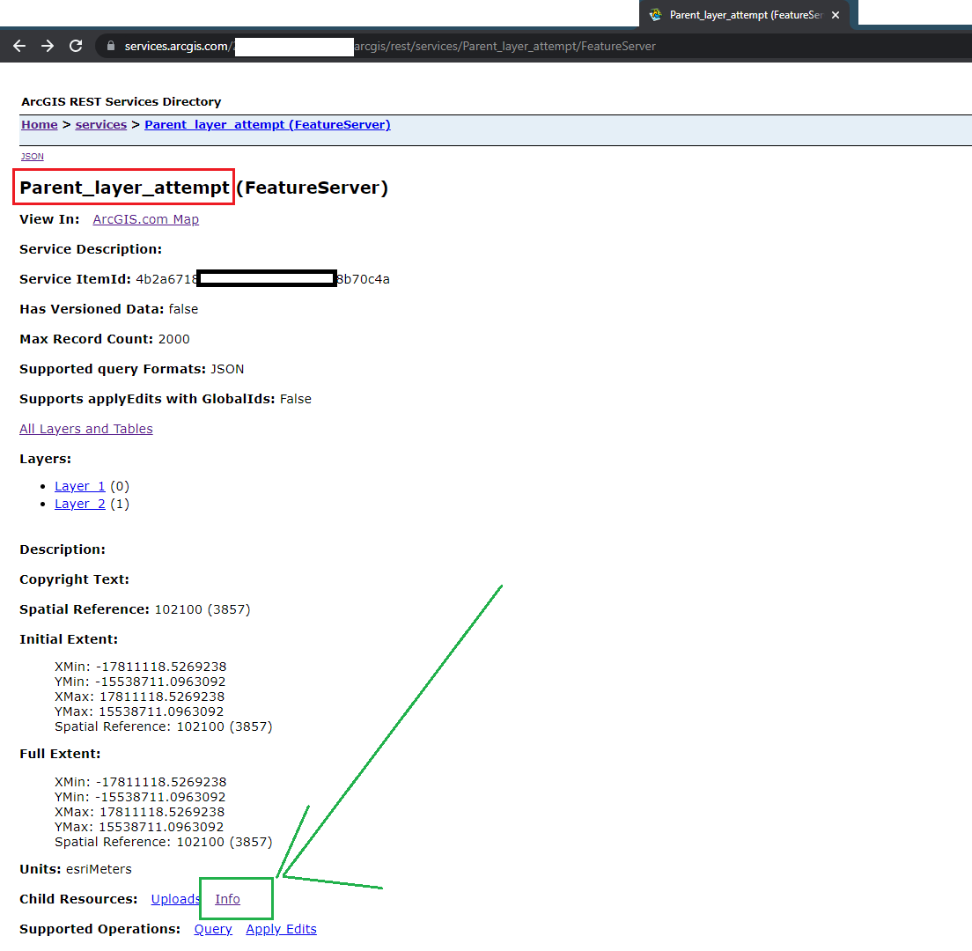Click Initial Extent XMin value

161,667
